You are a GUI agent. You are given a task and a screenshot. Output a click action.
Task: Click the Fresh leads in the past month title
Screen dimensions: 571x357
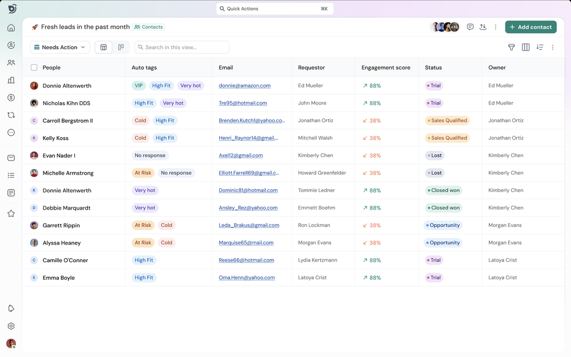tap(85, 27)
